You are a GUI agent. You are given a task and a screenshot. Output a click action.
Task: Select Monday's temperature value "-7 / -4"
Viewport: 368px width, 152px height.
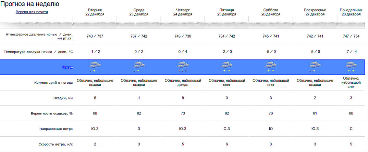click(x=351, y=52)
